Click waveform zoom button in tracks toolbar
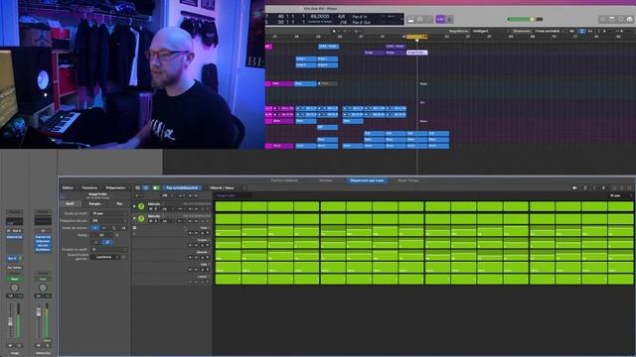This screenshot has width=636, height=357. 571,31
